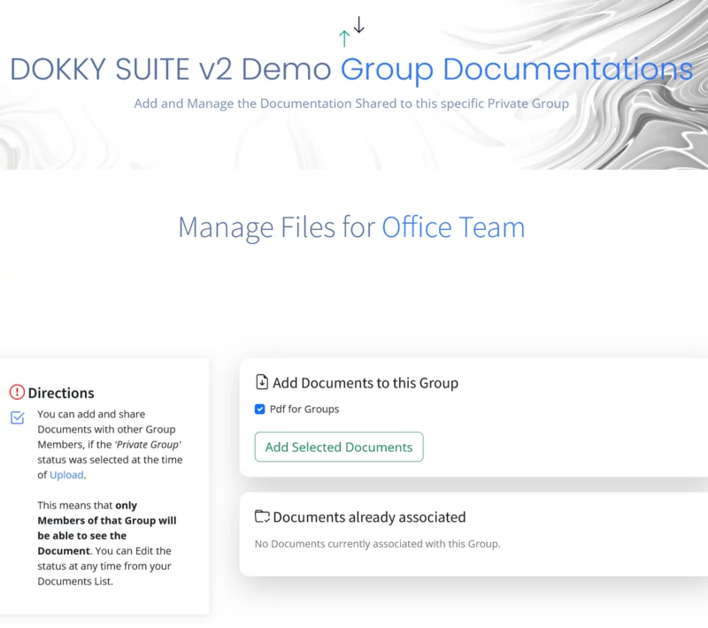Click the black down arrow icon
708x628 pixels.
click(x=358, y=25)
